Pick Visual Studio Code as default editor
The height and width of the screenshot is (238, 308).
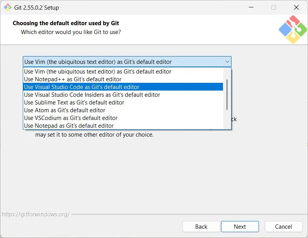point(123,87)
